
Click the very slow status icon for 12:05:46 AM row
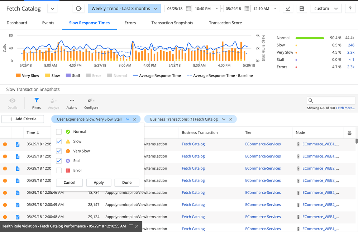pyautogui.click(x=5, y=193)
